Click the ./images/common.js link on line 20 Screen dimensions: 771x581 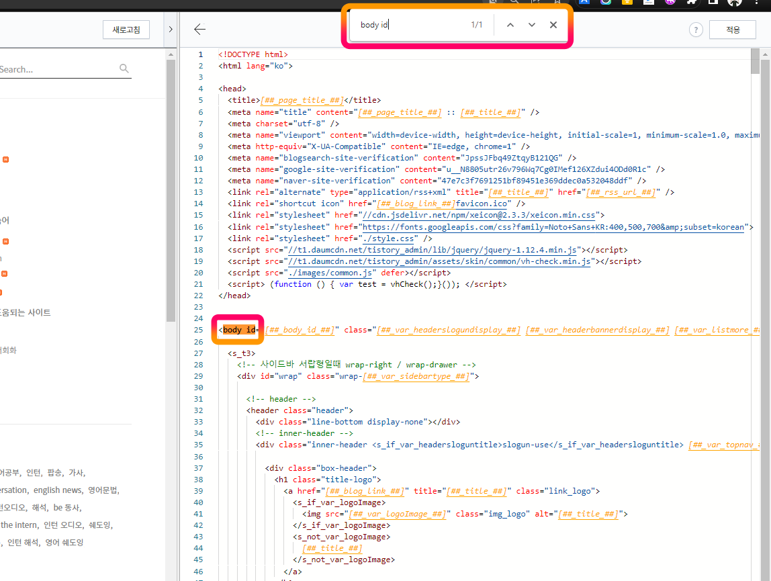(330, 273)
